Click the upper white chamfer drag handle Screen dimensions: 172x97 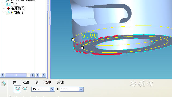pos(73,39)
